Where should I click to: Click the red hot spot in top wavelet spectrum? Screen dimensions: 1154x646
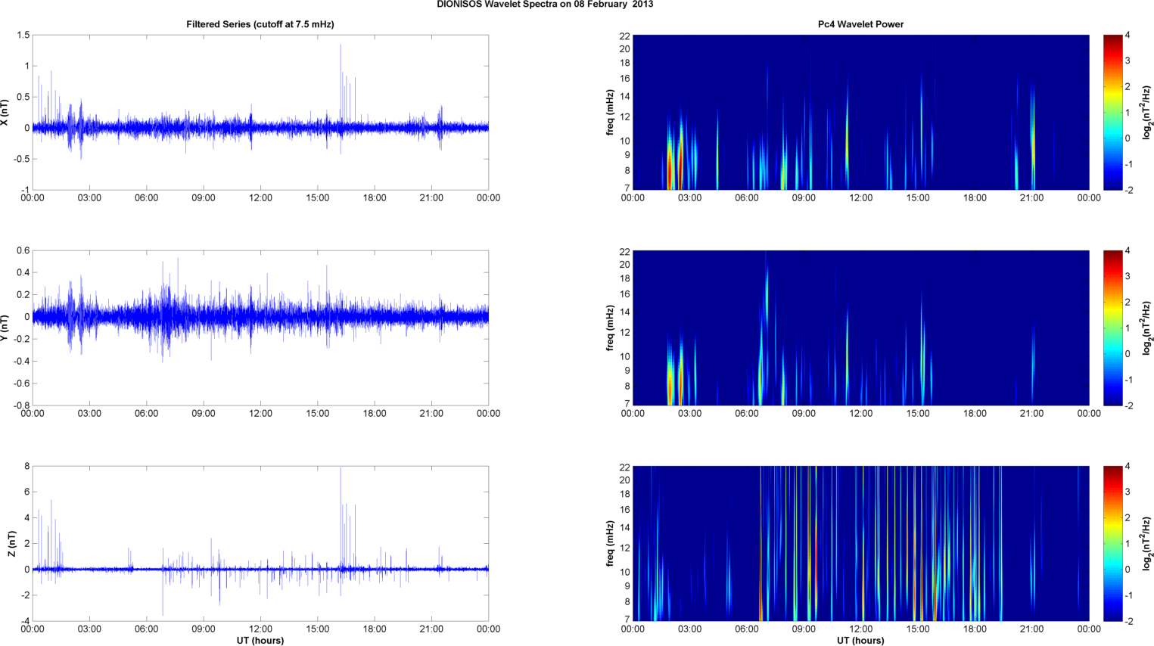669,170
